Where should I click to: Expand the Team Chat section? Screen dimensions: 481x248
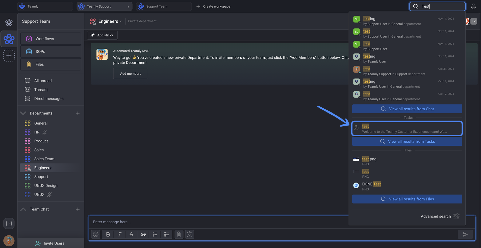point(23,209)
